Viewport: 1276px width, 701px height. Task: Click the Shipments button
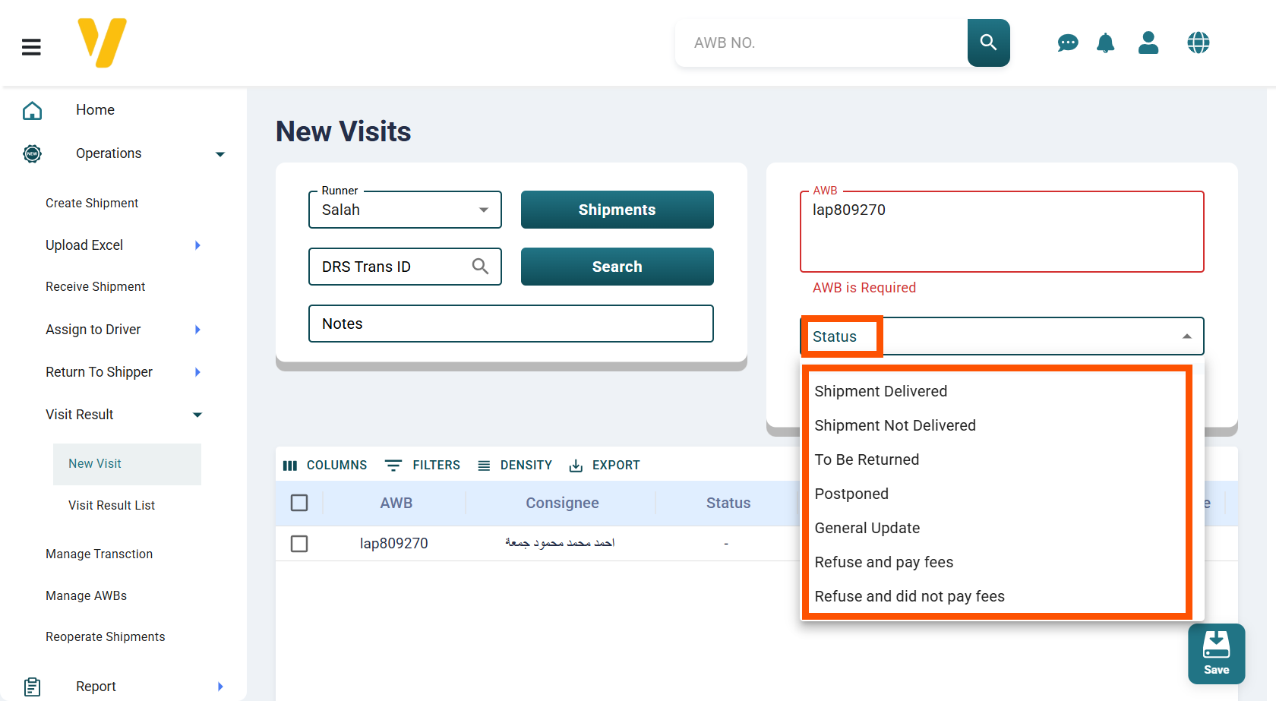[617, 210]
